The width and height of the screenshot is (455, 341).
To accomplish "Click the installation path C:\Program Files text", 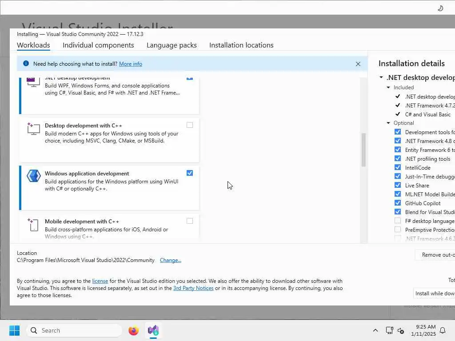I will pyautogui.click(x=86, y=260).
